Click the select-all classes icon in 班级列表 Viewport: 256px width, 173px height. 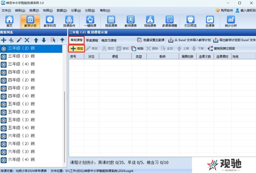click(53, 40)
